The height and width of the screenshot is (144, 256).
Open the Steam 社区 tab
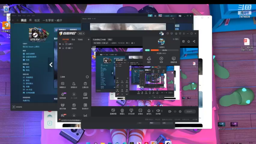click(37, 20)
